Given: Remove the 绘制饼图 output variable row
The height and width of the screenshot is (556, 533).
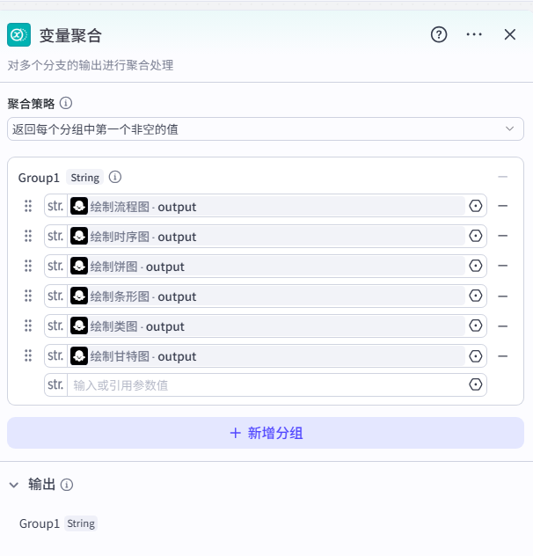Looking at the screenshot, I should 503,266.
